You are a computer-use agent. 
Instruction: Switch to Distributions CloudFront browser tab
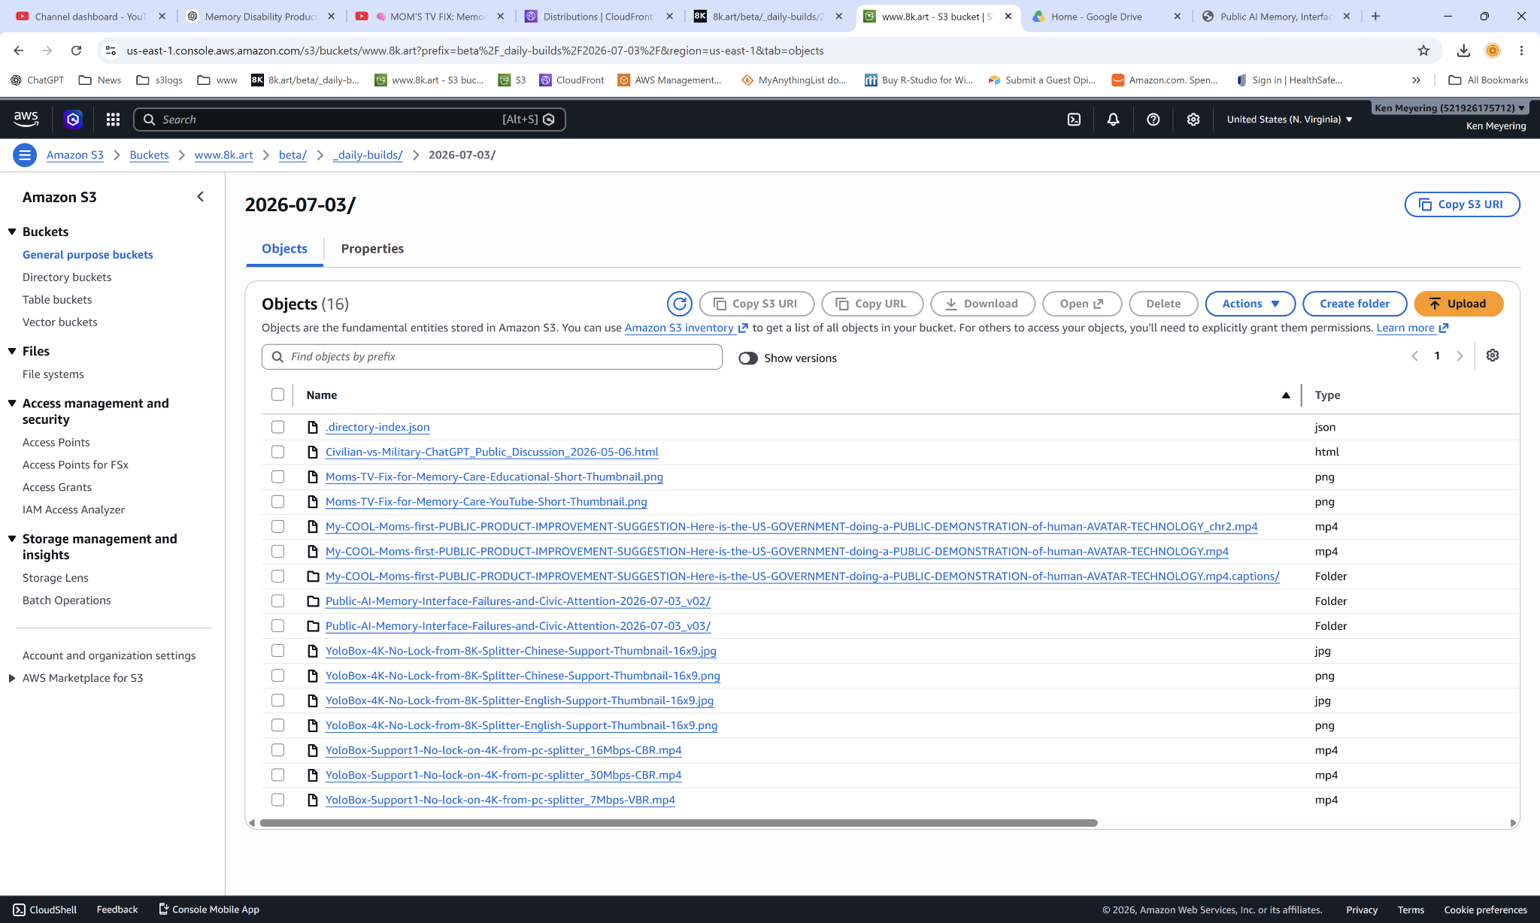click(599, 16)
